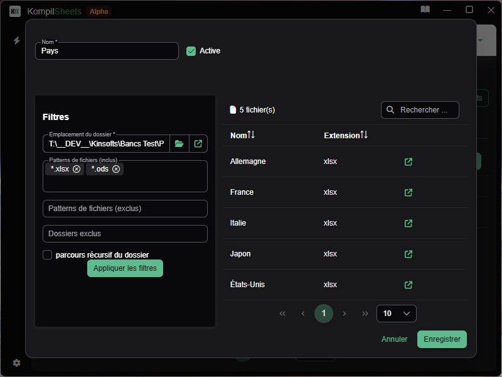Click Annuler to cancel dialog
This screenshot has width=502, height=377.
(x=395, y=339)
